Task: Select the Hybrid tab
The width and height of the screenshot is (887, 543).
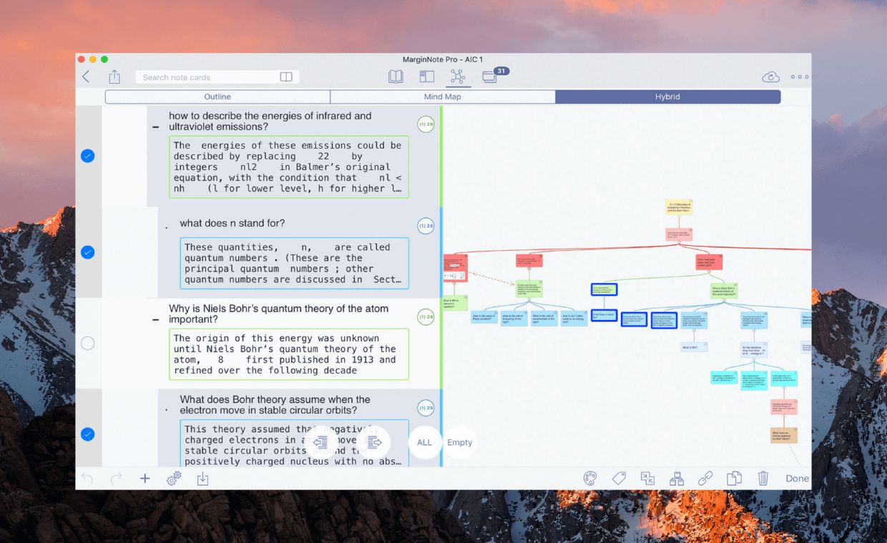Action: pos(667,96)
